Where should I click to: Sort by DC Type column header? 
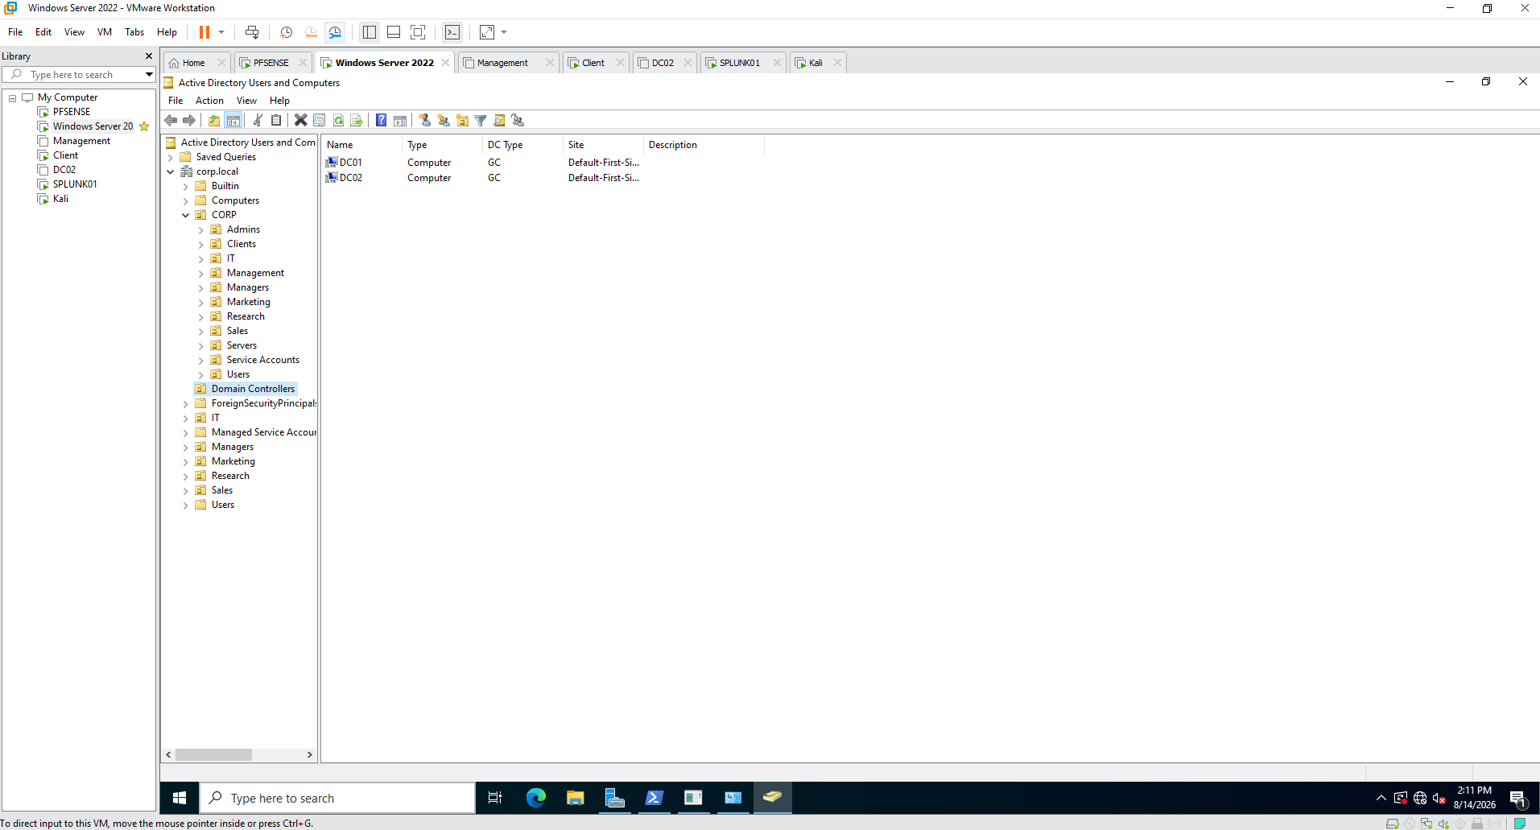tap(522, 145)
